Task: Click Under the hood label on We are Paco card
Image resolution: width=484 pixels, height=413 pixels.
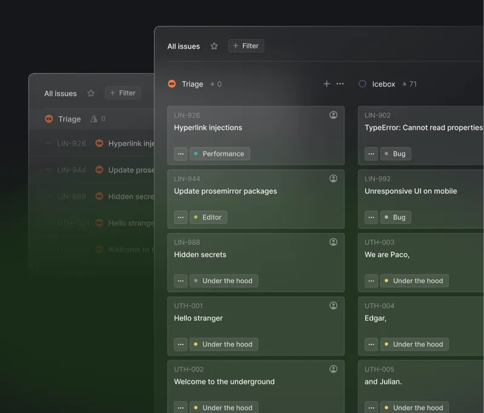Action: tap(414, 281)
